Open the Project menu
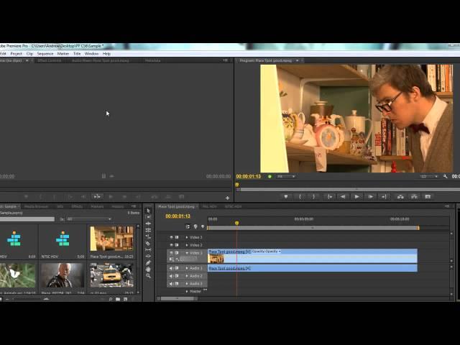This screenshot has height=345, width=460. (16, 54)
